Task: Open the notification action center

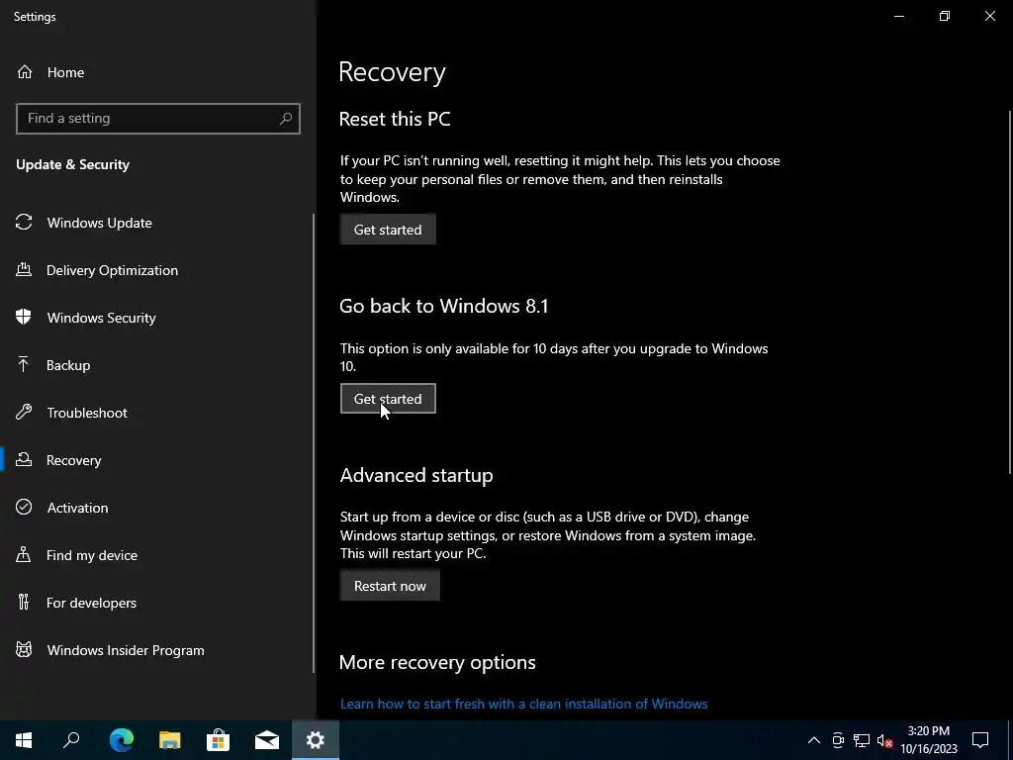Action: pos(980,740)
